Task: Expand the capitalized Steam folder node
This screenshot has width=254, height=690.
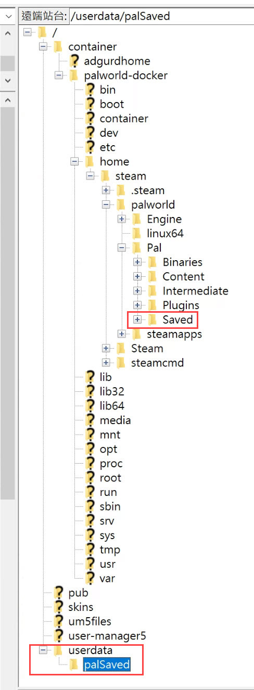Action: pos(106,348)
